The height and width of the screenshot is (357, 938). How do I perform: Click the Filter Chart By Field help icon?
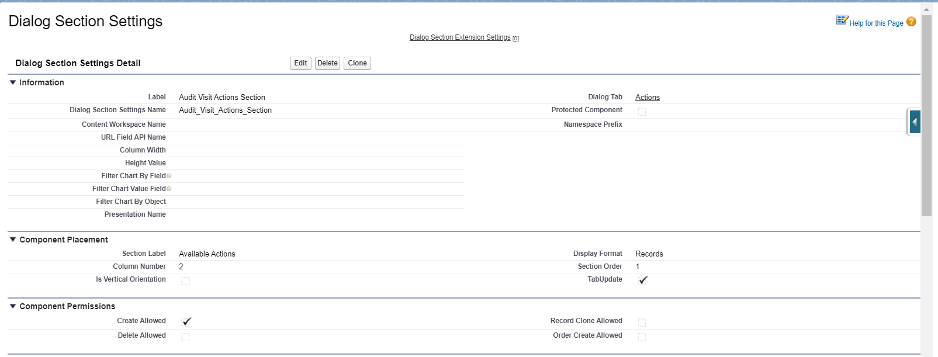coord(169,176)
